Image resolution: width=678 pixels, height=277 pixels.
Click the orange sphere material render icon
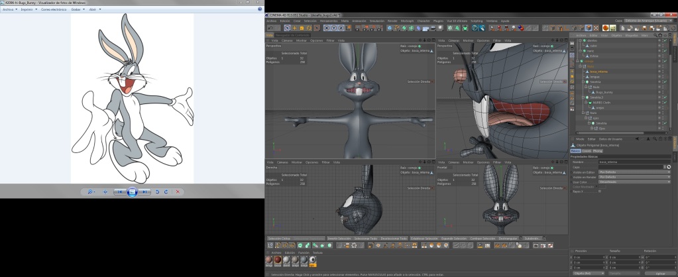click(606, 28)
